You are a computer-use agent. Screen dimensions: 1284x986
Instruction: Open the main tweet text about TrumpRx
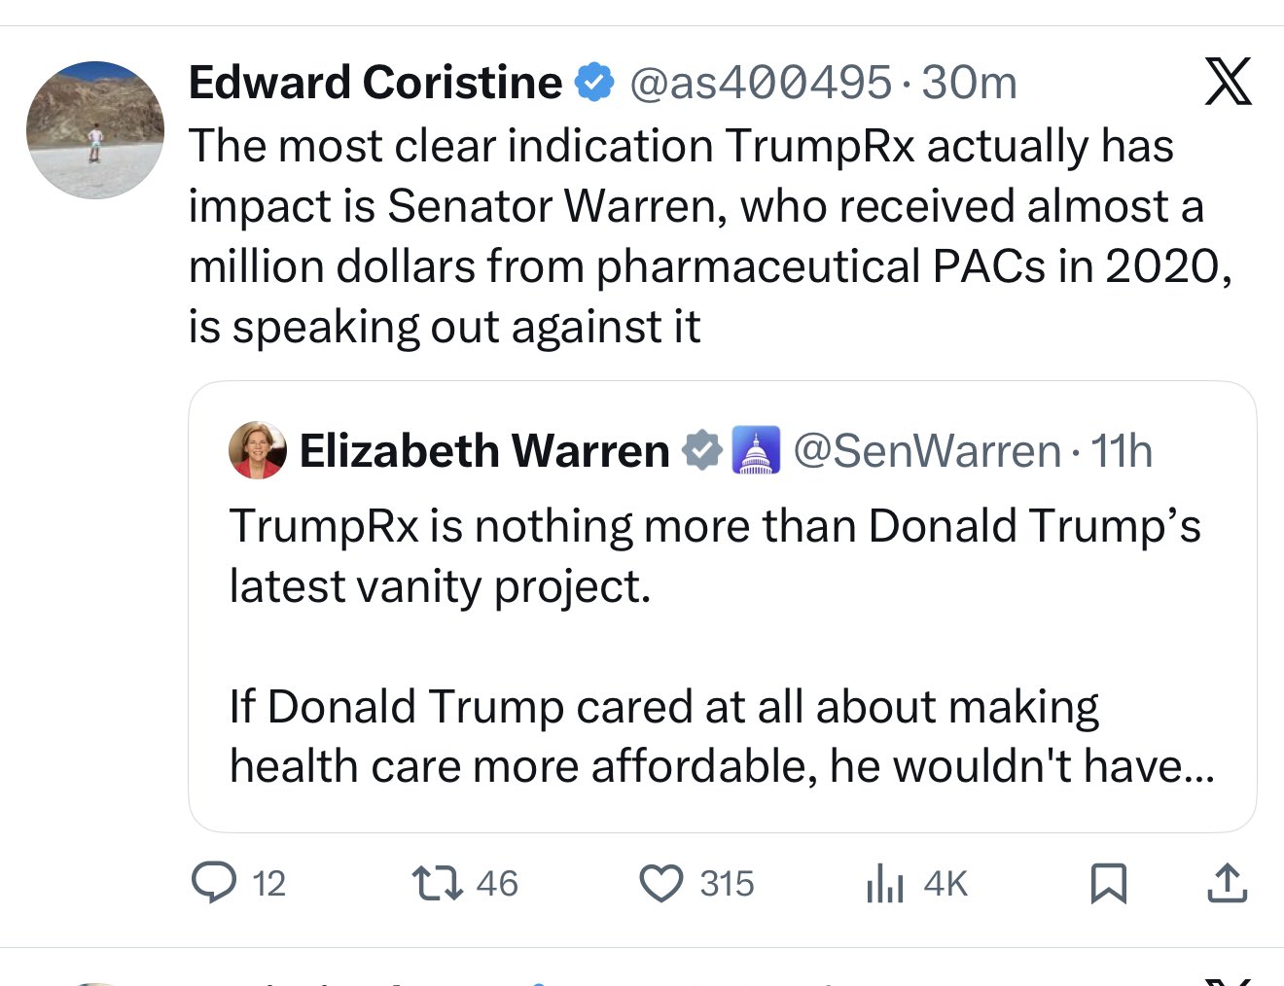pos(710,236)
